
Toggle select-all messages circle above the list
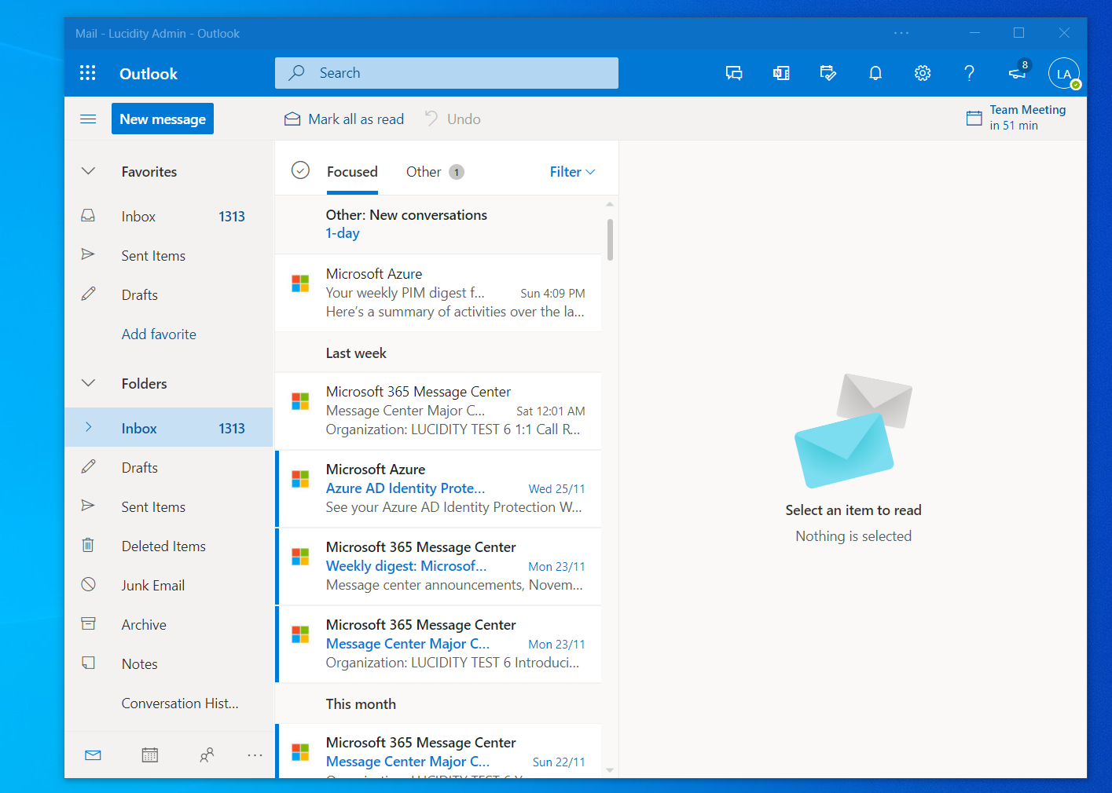pyautogui.click(x=300, y=170)
